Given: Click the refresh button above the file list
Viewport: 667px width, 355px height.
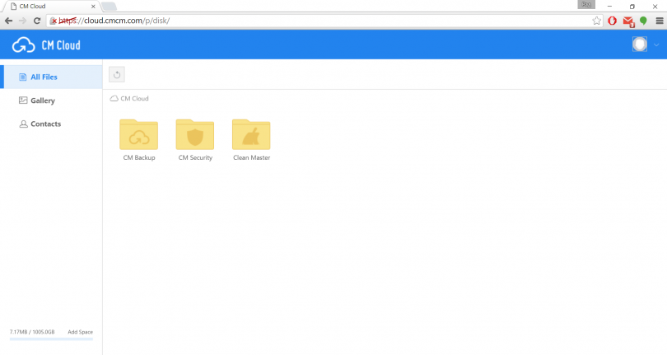Looking at the screenshot, I should click(x=117, y=75).
